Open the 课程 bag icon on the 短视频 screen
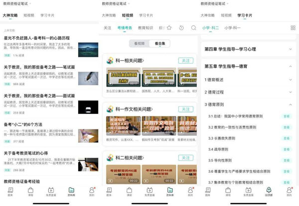299x206 pixels. click(129, 191)
